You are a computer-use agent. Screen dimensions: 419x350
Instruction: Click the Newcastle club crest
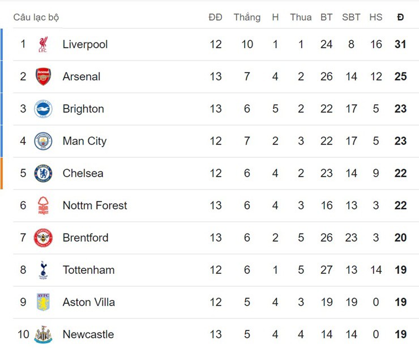coord(43,334)
